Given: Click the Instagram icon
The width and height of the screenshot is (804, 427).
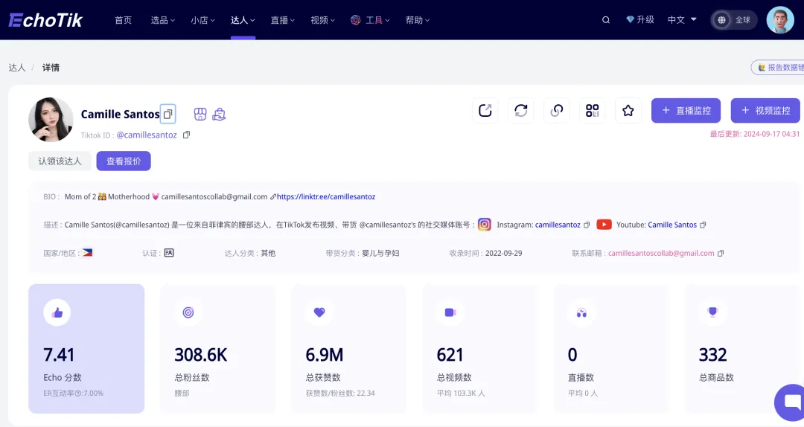Looking at the screenshot, I should (x=485, y=225).
